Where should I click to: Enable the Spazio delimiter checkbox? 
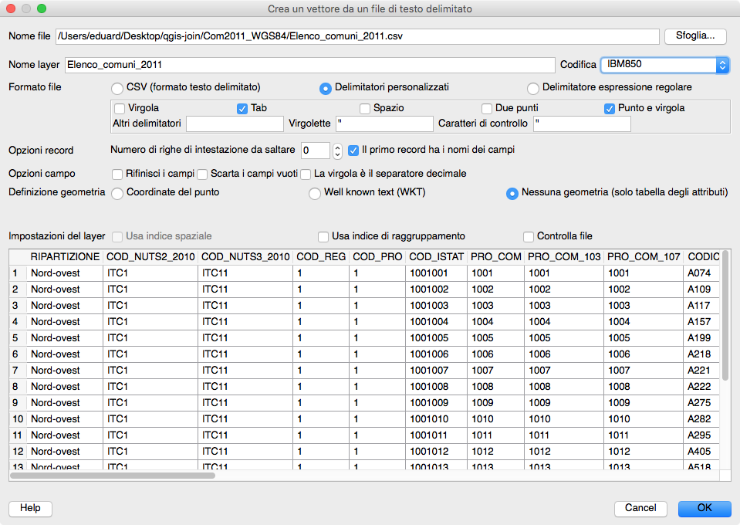[x=365, y=109]
